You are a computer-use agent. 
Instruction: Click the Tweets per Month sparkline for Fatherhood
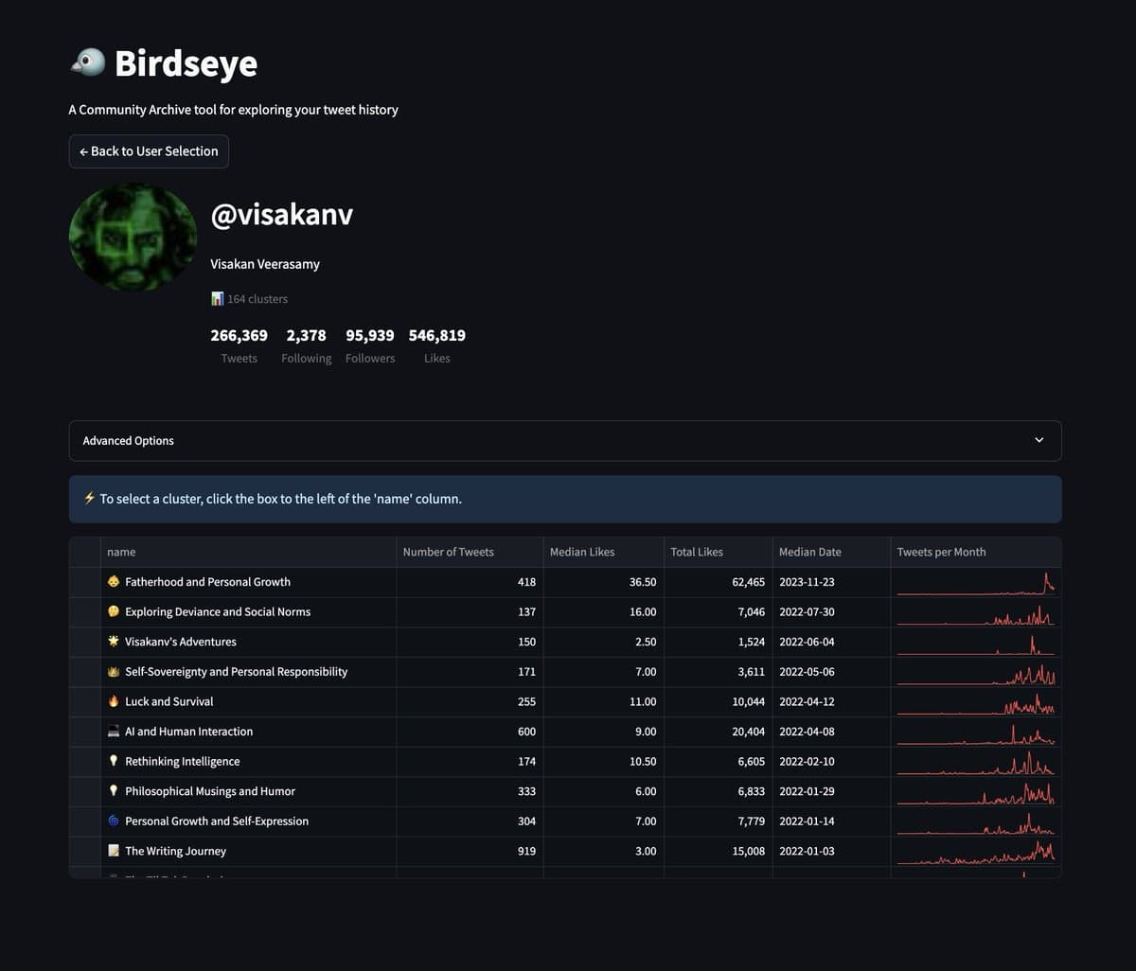pyautogui.click(x=975, y=582)
